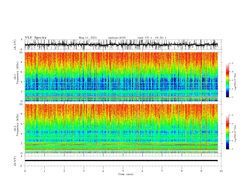The height and width of the screenshot is (192, 249).
Task: Click time axis tick label "2"
Action: click(64, 171)
